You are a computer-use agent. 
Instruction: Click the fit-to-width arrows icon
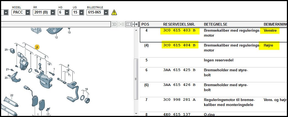click(x=135, y=24)
